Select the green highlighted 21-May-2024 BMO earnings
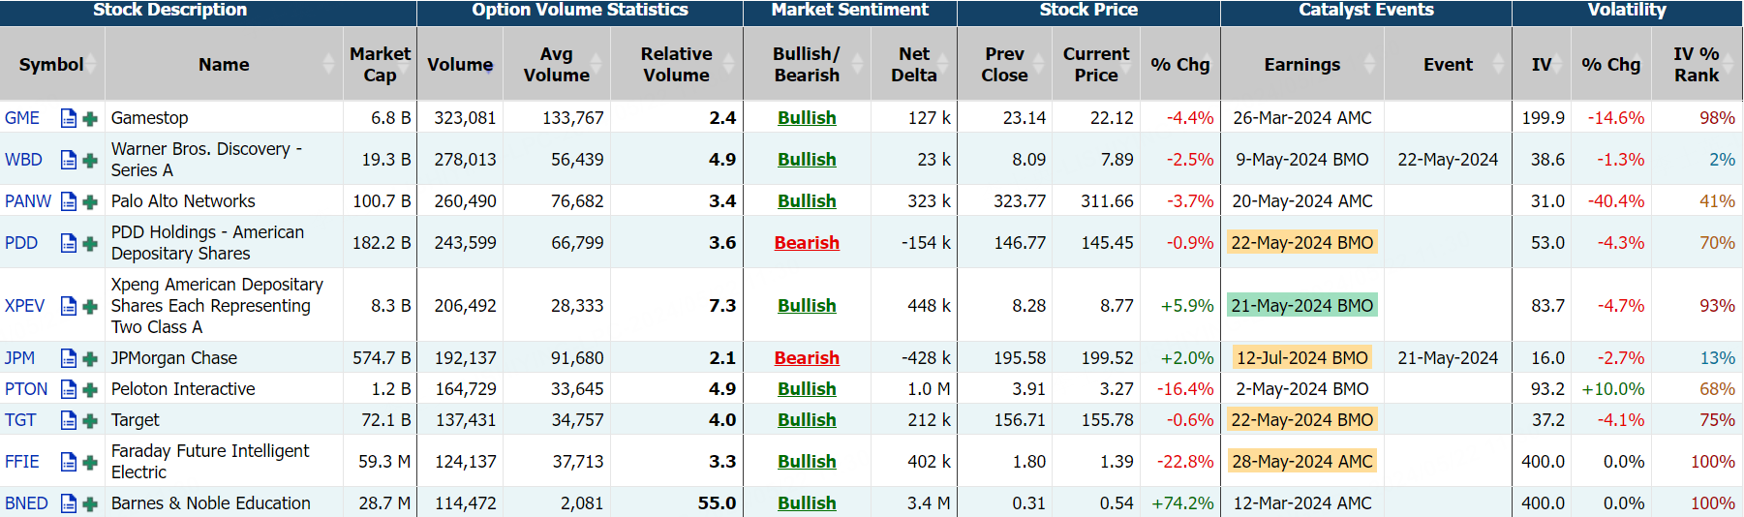Viewport: 1744px width, 517px height. [x=1302, y=306]
